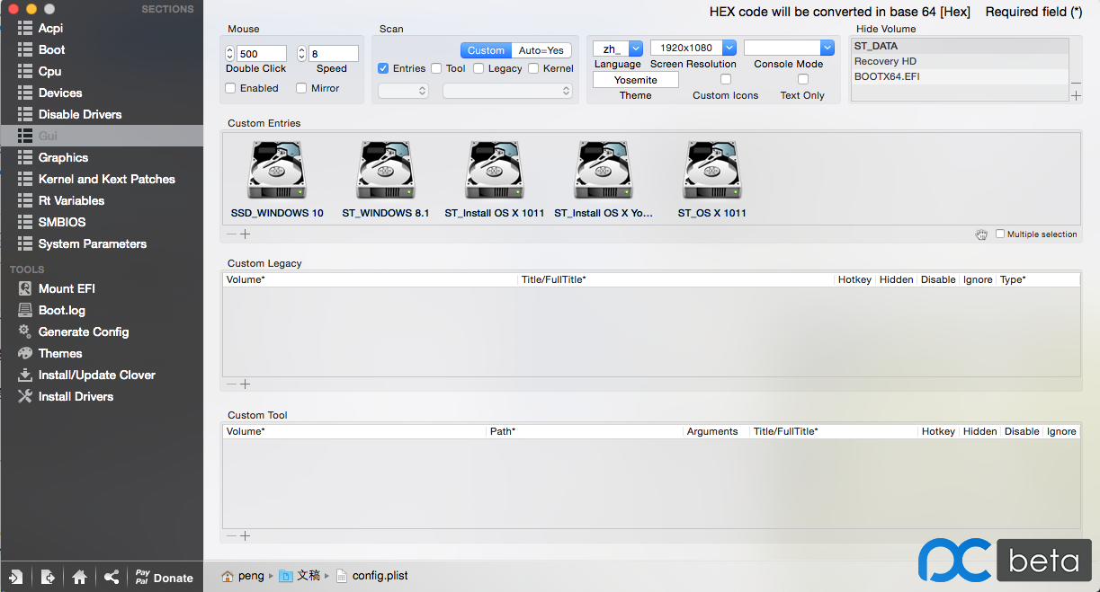Open the SMBIOS section
The height and width of the screenshot is (592, 1100).
pyautogui.click(x=102, y=222)
